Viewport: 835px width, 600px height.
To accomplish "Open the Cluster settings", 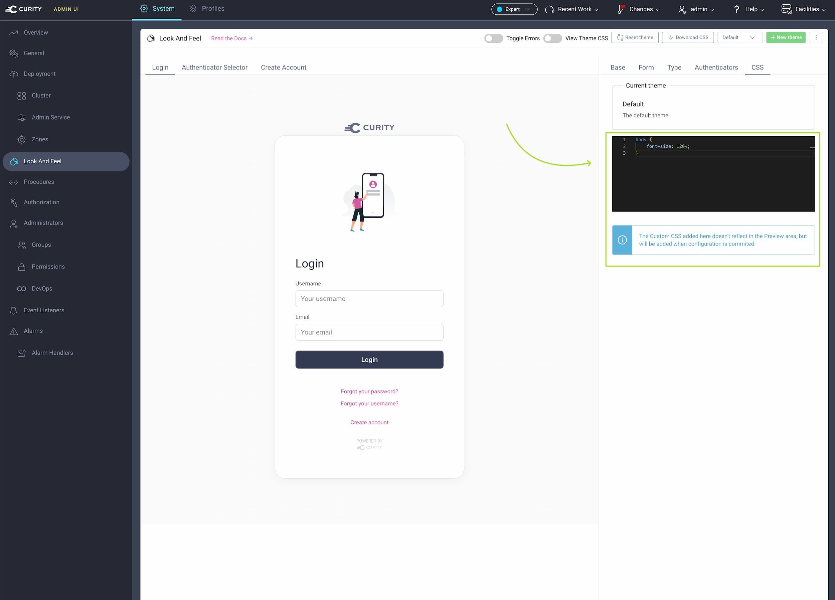I will pos(40,96).
